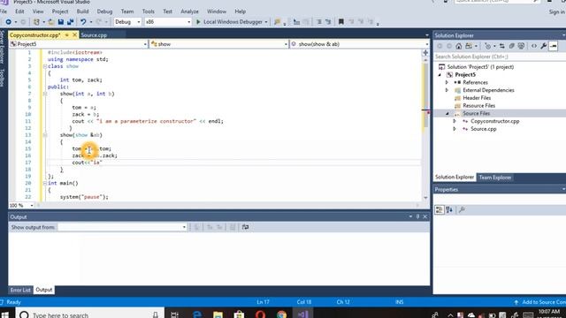Viewport: 566px width, 318px height.
Task: Save the current file with Save icon
Action: pos(61,22)
